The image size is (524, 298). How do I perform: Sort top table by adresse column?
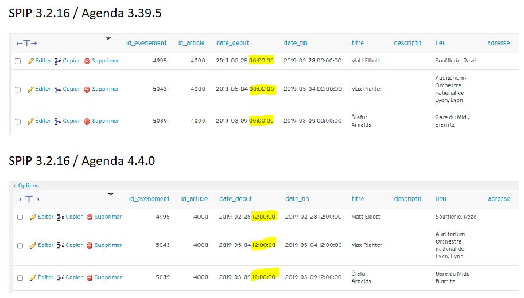[498, 43]
